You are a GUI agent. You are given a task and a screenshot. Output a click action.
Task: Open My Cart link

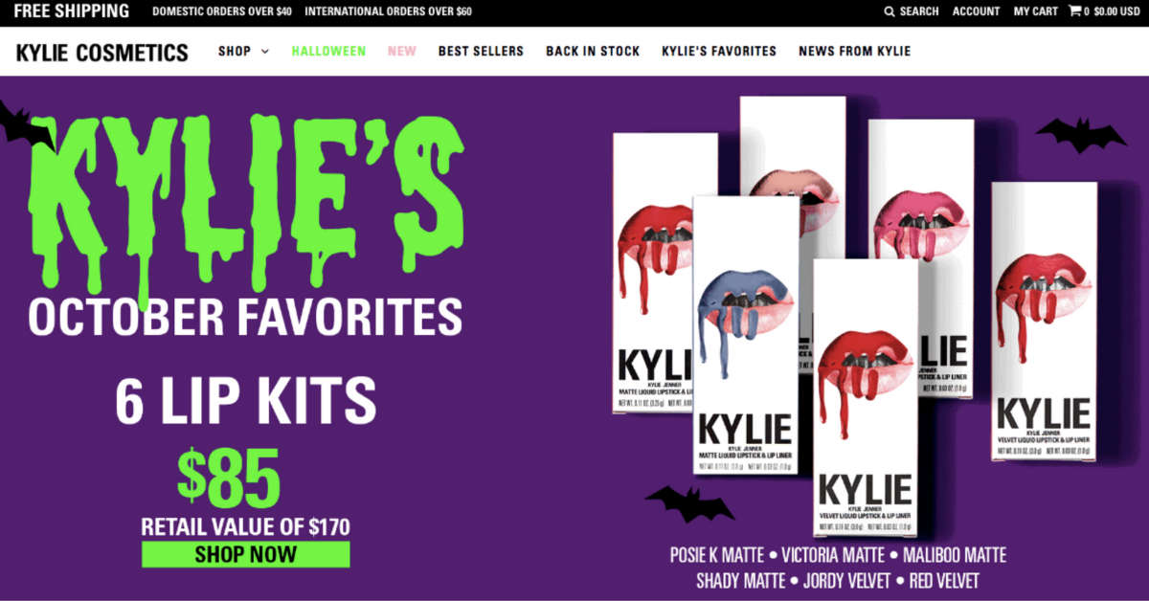(x=1035, y=11)
